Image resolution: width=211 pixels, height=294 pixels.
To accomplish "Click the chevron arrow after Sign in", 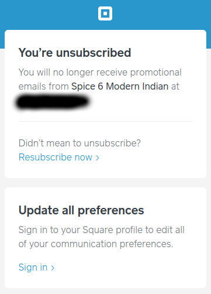I will pos(53,268).
